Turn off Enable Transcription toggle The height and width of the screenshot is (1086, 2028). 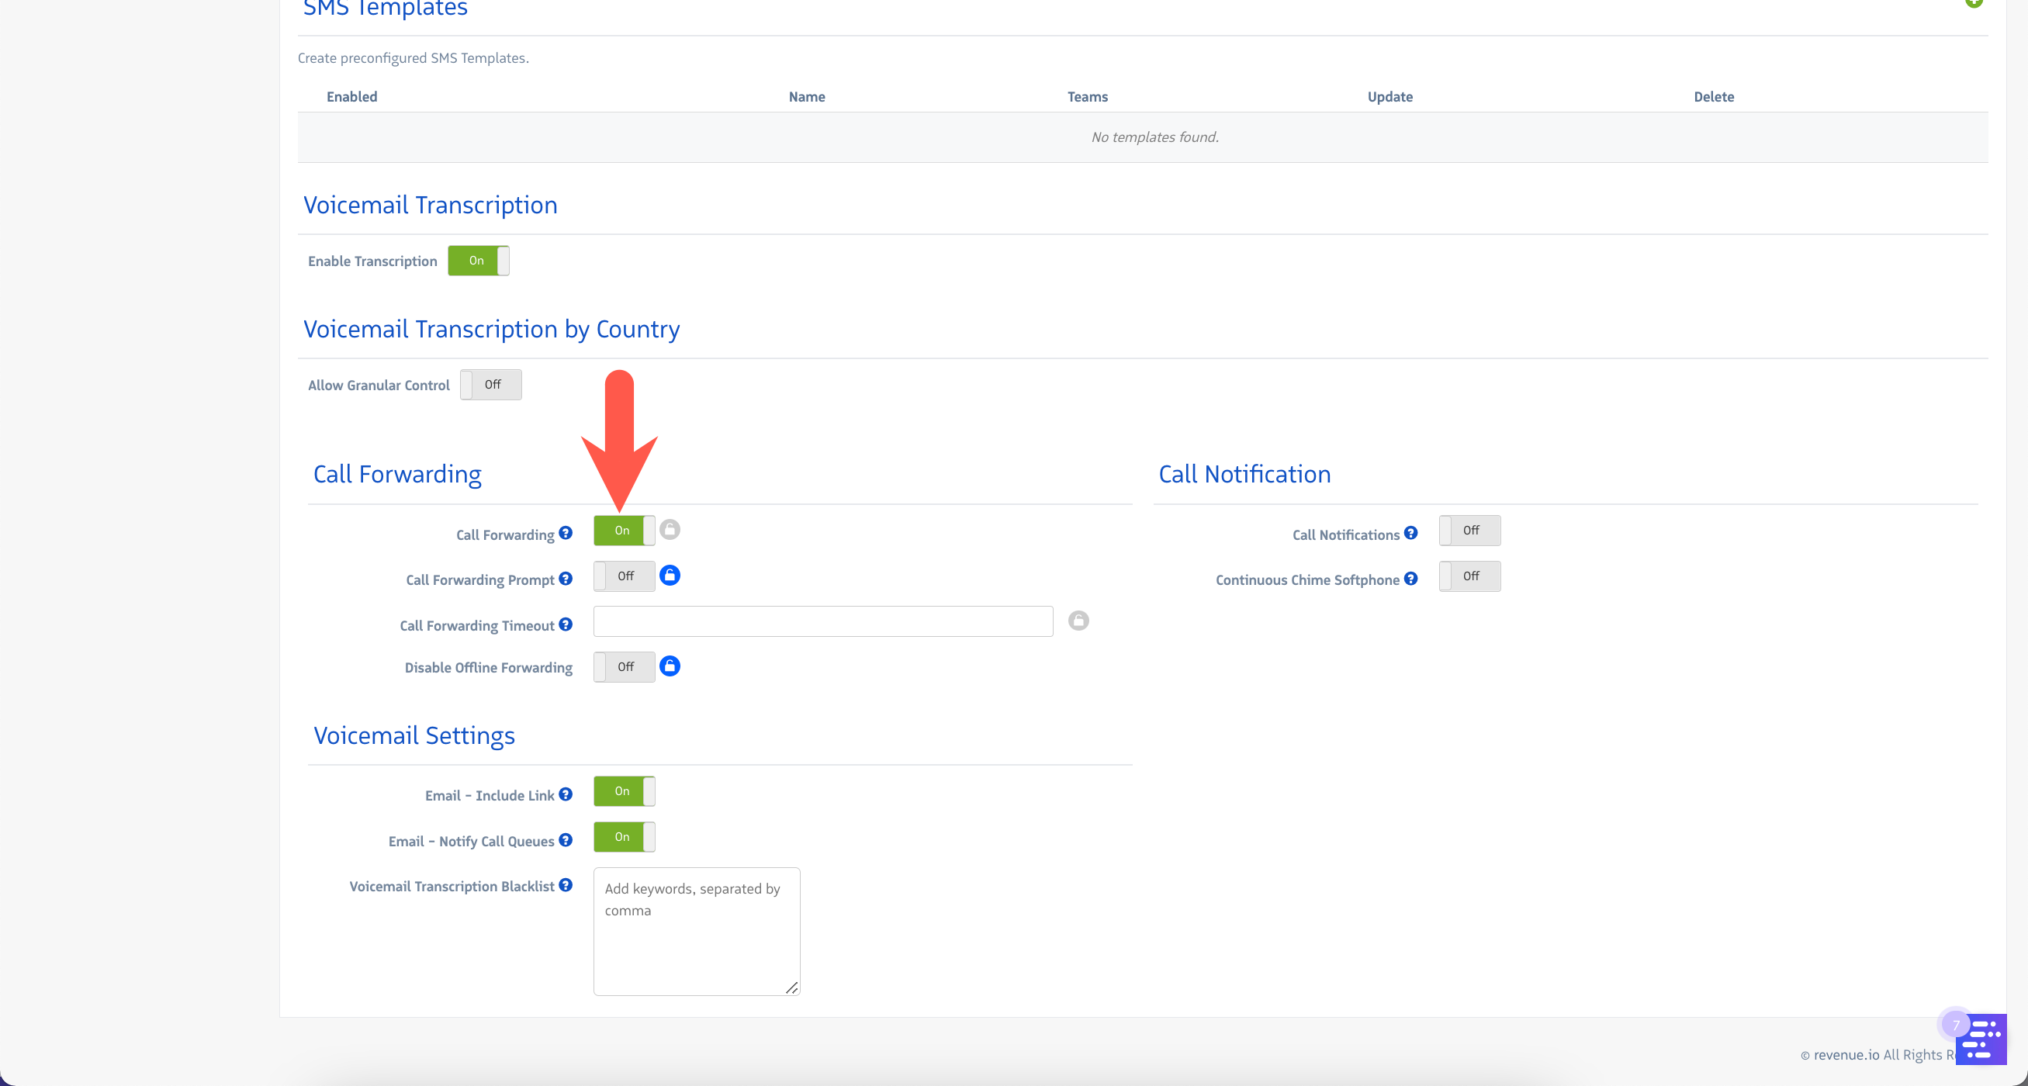[x=478, y=261]
